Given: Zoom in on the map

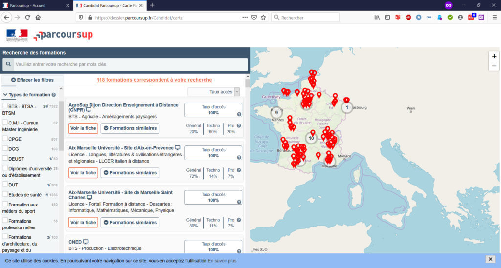Looking at the screenshot, I should (494, 57).
